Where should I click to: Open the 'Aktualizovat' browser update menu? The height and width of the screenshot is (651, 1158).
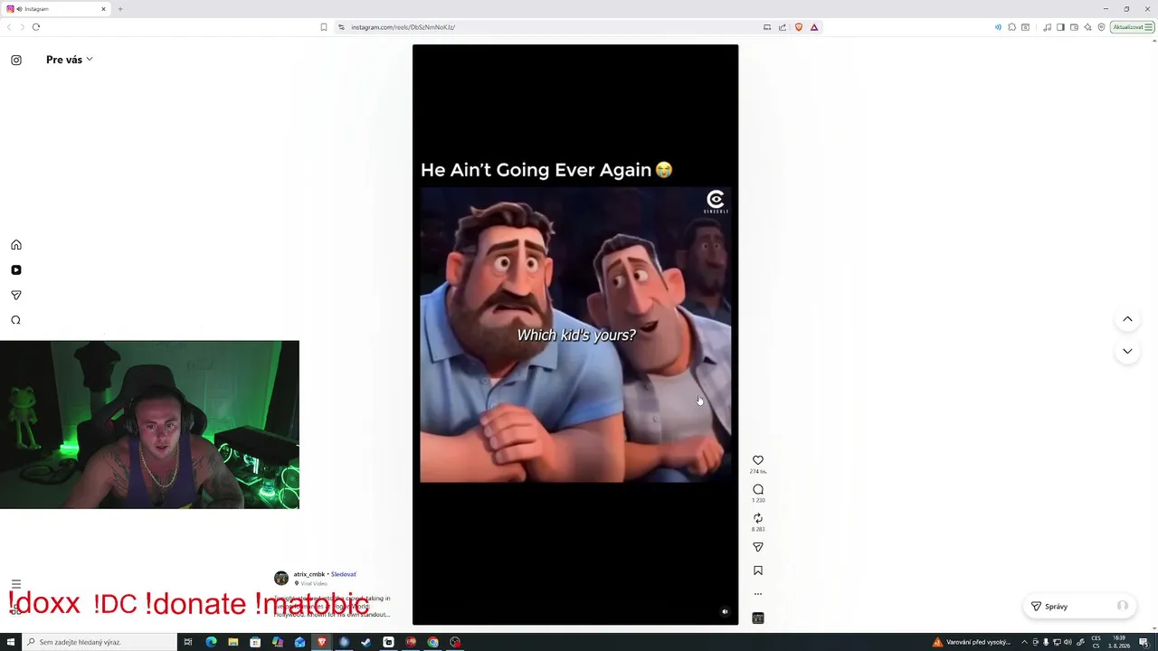(1133, 27)
